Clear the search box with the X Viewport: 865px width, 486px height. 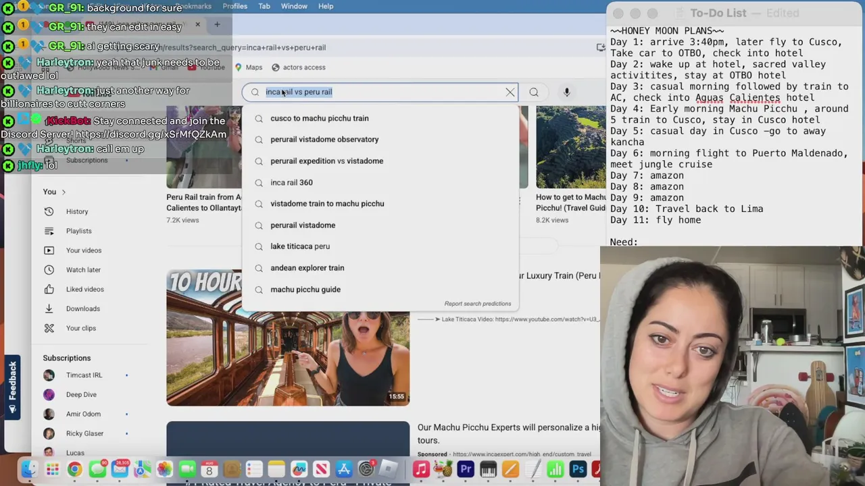point(510,92)
